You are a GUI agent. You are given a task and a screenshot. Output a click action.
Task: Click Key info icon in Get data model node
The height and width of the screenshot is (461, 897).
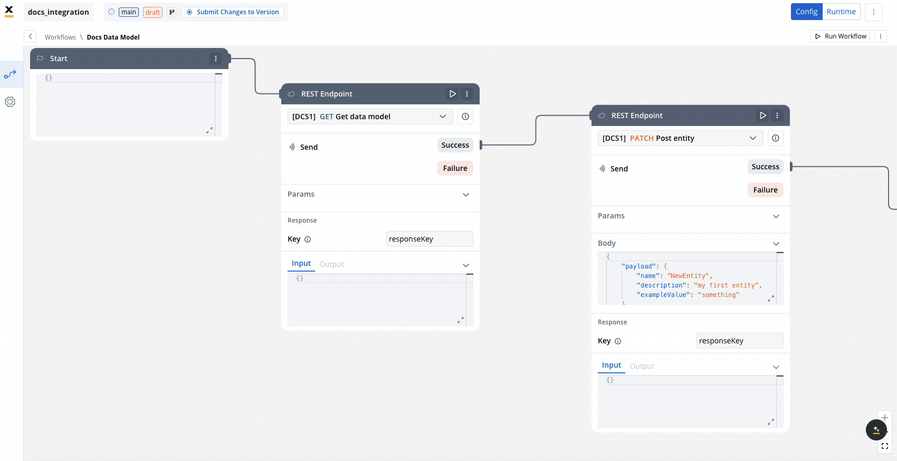pyautogui.click(x=308, y=239)
